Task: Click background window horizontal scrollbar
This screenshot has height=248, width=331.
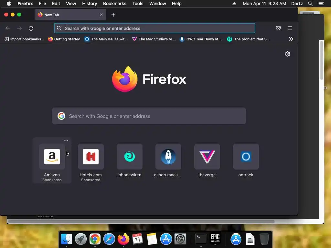Action: point(142,222)
